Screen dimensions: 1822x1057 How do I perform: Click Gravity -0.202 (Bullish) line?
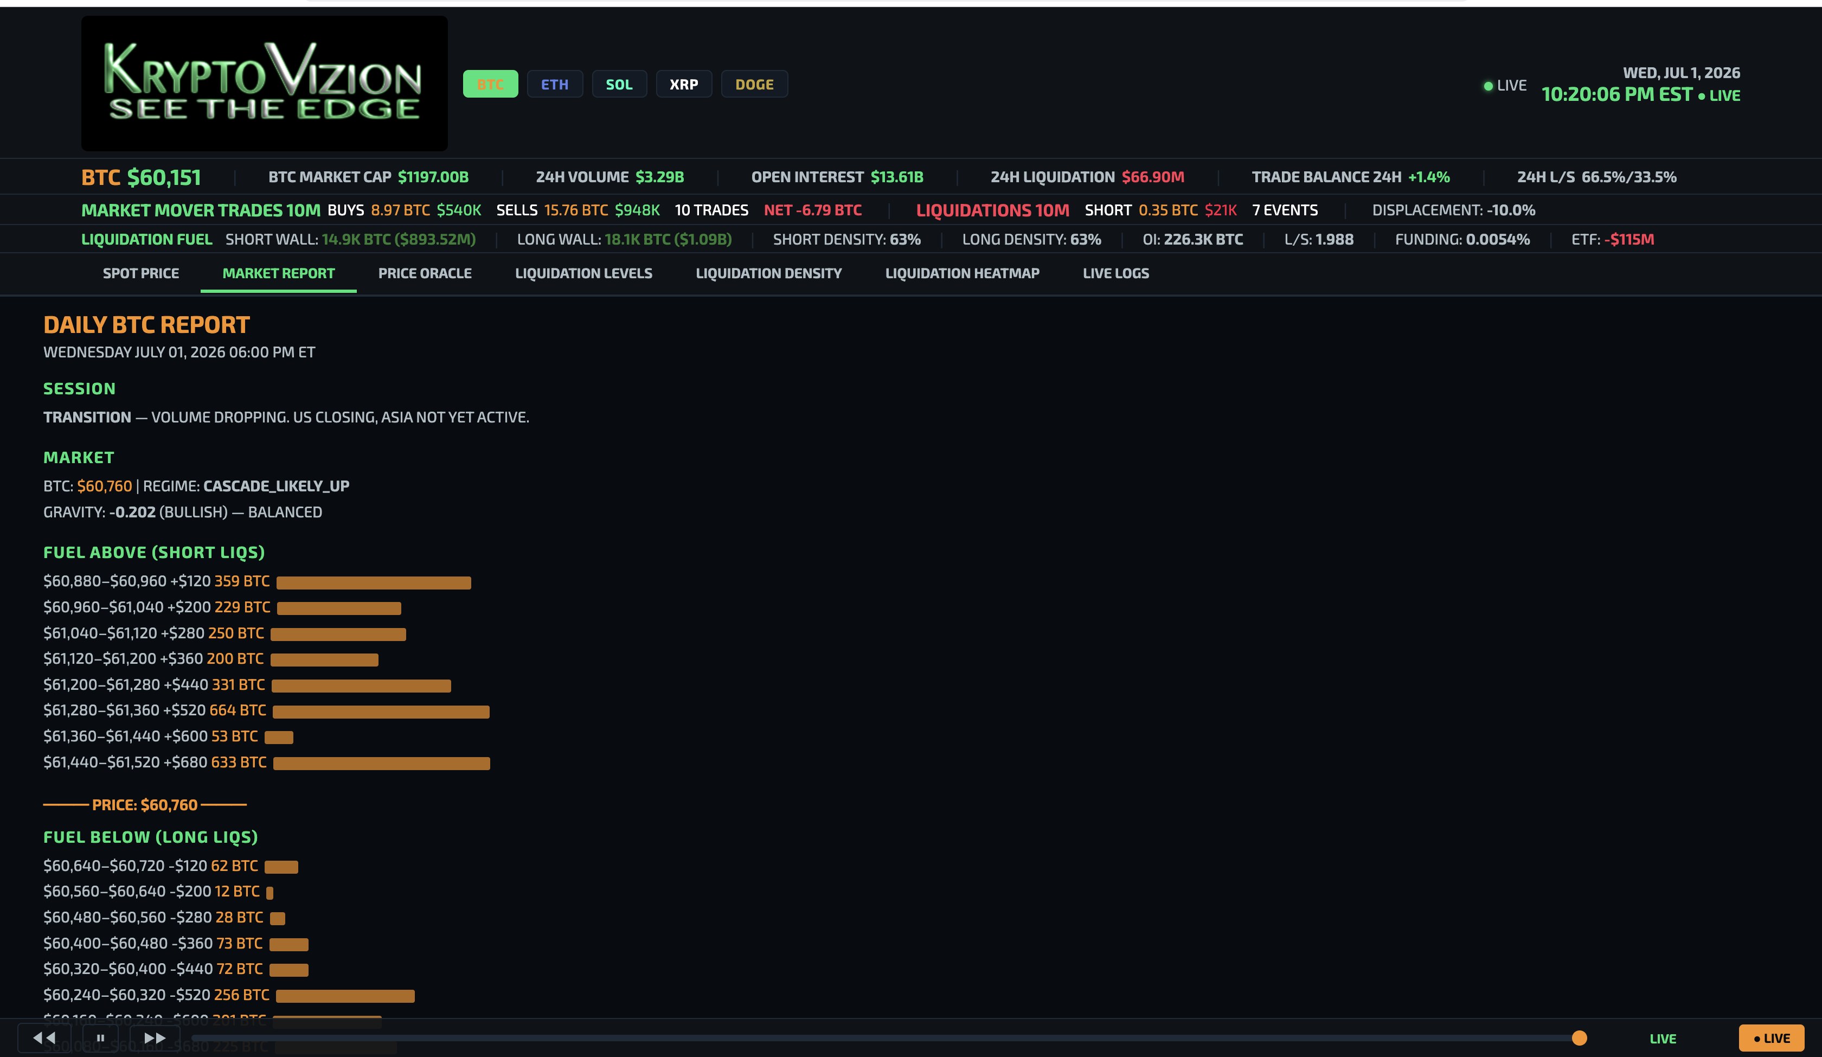(x=183, y=512)
